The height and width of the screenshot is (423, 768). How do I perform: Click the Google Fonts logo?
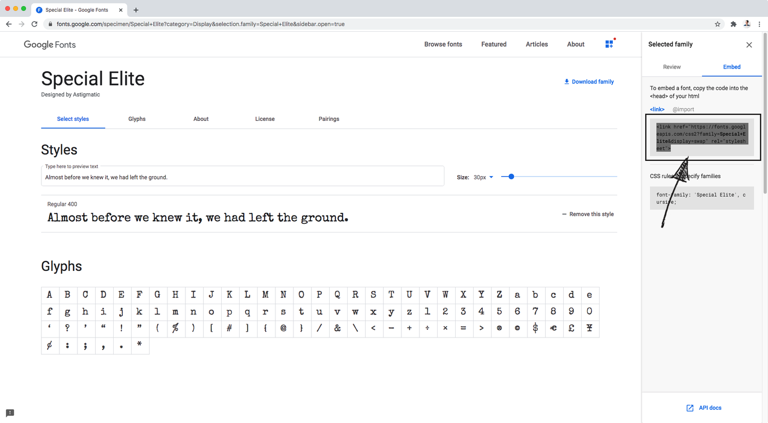pos(50,45)
